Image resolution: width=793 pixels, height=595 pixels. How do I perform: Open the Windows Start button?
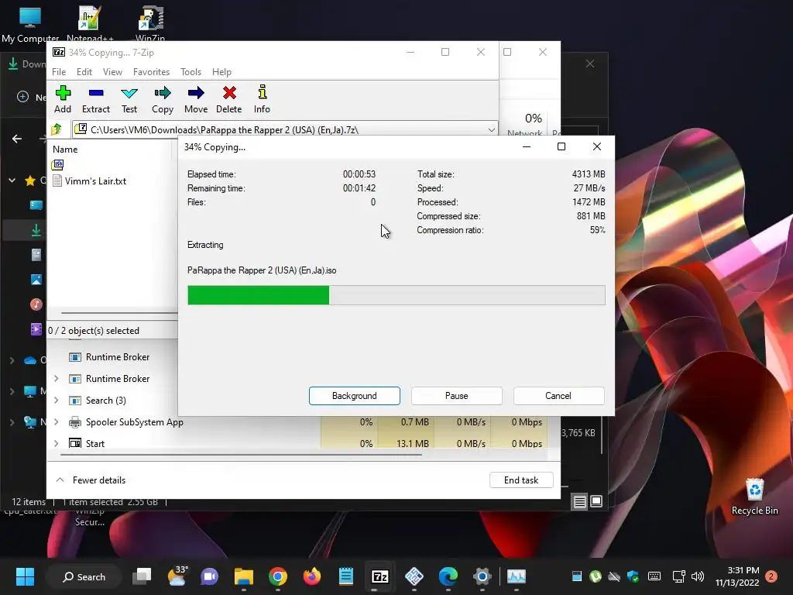pyautogui.click(x=25, y=576)
